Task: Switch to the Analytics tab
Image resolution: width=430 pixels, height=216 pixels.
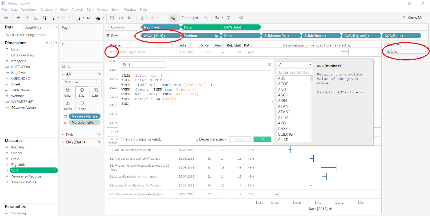Action: point(33,27)
